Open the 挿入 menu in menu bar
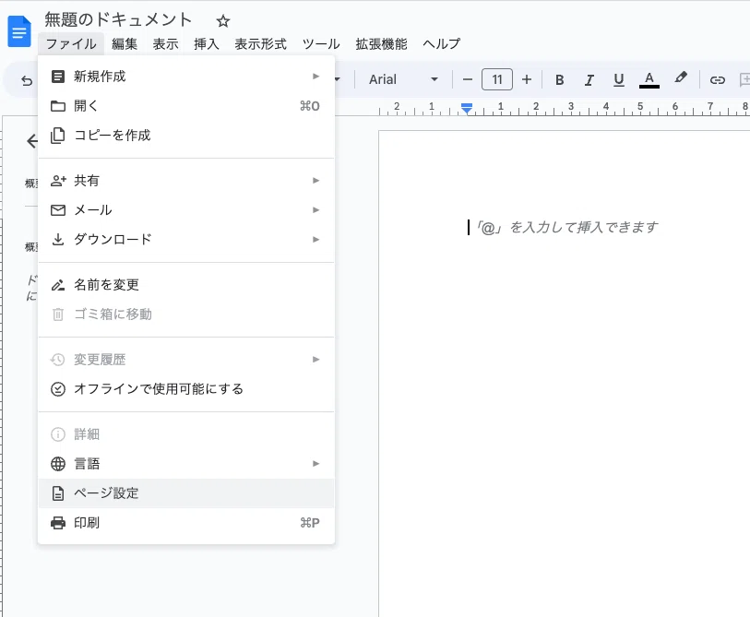The width and height of the screenshot is (750, 617). [207, 44]
